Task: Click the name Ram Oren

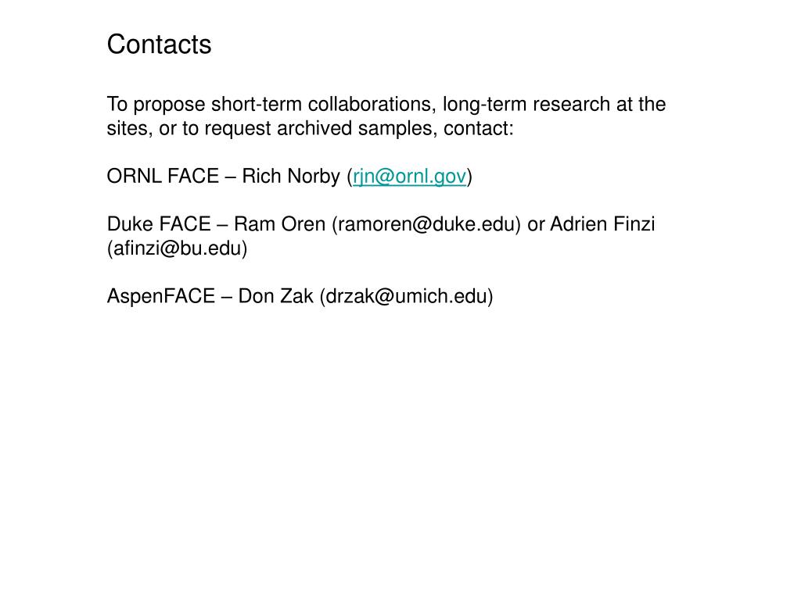Action: click(x=279, y=224)
